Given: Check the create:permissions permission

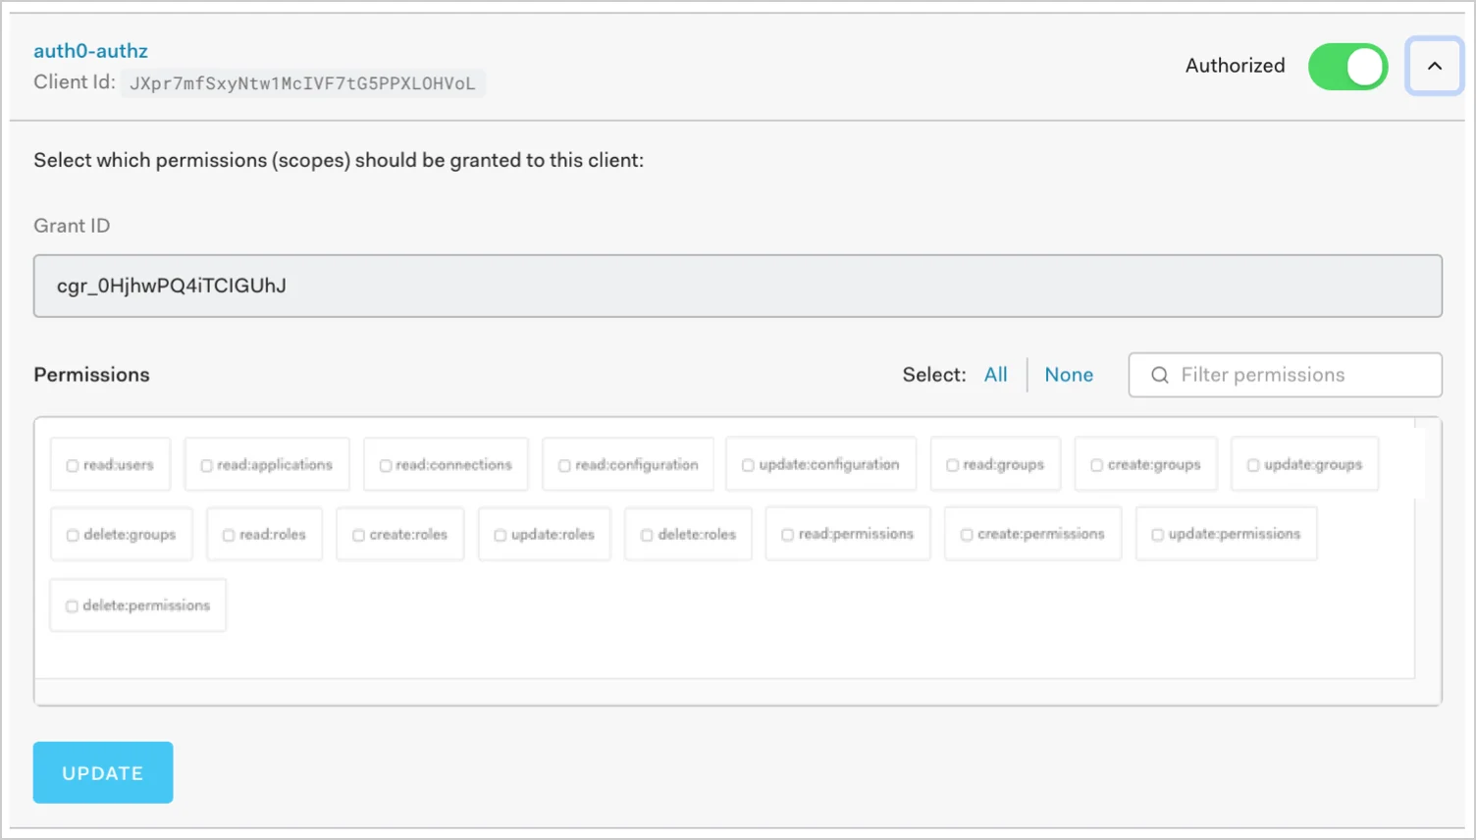Looking at the screenshot, I should coord(967,535).
